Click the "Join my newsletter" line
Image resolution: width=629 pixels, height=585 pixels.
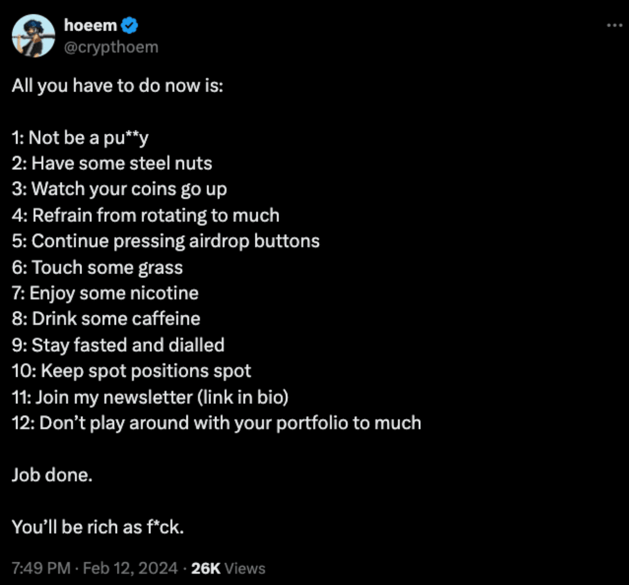pyautogui.click(x=150, y=397)
